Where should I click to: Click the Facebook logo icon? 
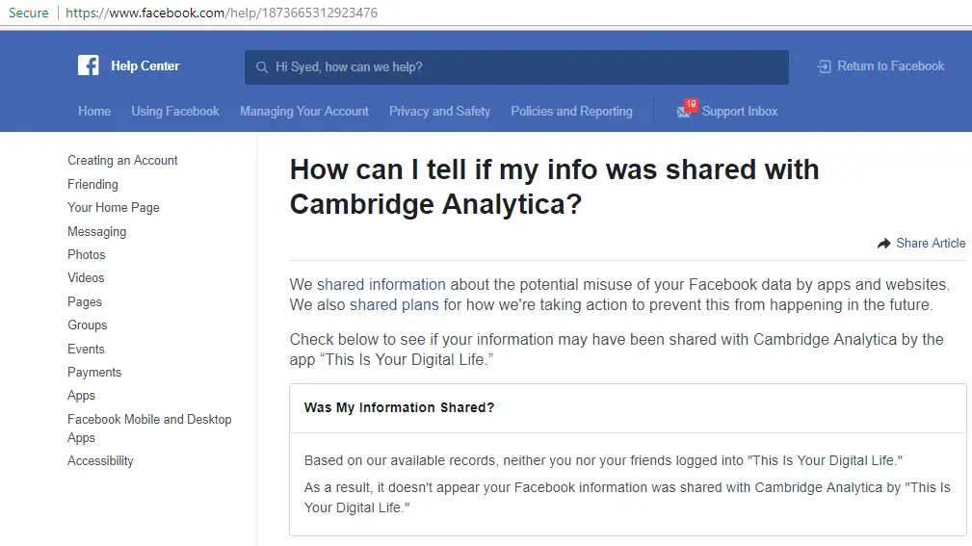coord(88,65)
